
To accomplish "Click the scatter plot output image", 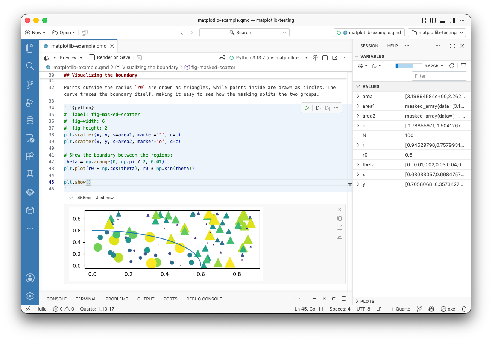I will click(x=166, y=244).
